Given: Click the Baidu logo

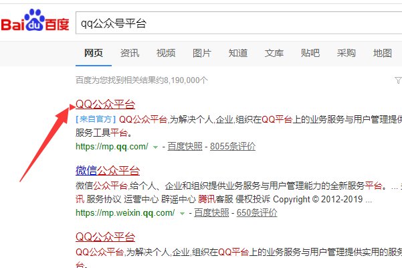Looking at the screenshot, I should pos(35,20).
